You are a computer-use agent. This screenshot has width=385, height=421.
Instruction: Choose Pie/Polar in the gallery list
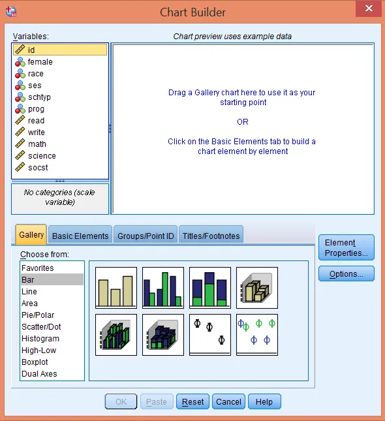pos(52,315)
